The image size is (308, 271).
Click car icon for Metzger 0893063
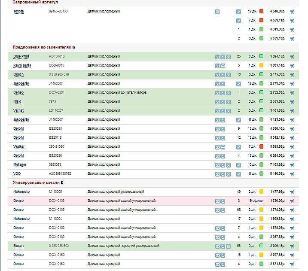pyautogui.click(x=229, y=165)
